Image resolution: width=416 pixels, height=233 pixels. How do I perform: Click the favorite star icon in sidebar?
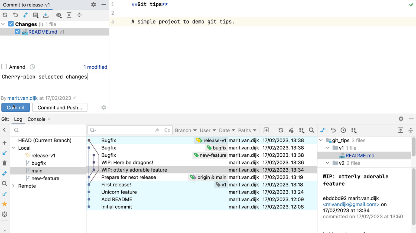tap(5, 204)
